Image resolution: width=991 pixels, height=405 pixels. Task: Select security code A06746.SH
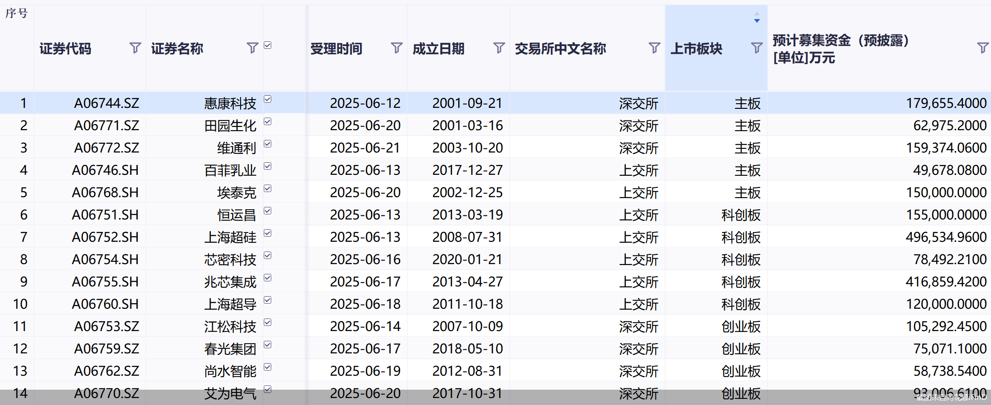pos(105,170)
